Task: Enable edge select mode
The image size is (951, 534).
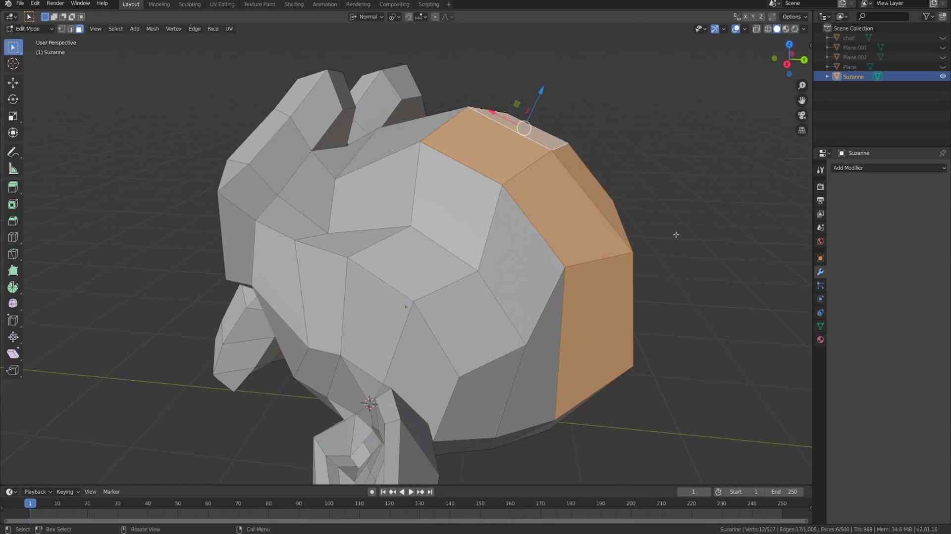Action: [71, 29]
